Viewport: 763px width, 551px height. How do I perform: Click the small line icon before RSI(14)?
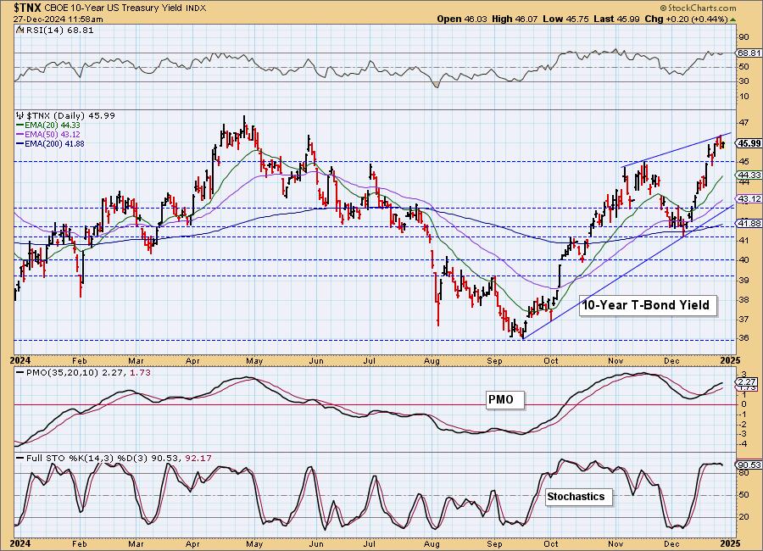click(x=19, y=30)
